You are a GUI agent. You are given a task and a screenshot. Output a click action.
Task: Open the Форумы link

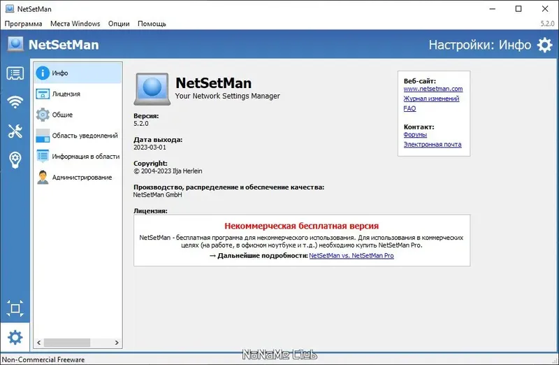coord(415,134)
